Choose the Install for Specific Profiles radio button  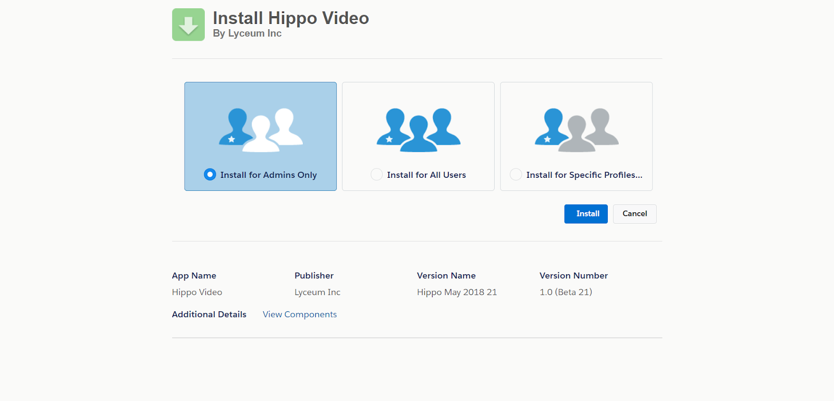coord(516,175)
